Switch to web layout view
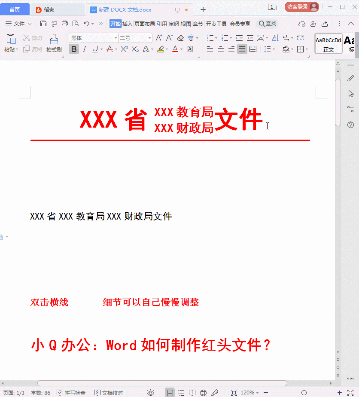This screenshot has width=359, height=397. click(204, 393)
